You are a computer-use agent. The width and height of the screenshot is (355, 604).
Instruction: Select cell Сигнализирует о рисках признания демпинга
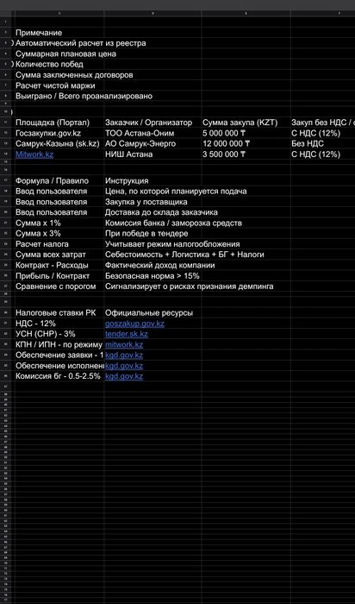coord(190,286)
